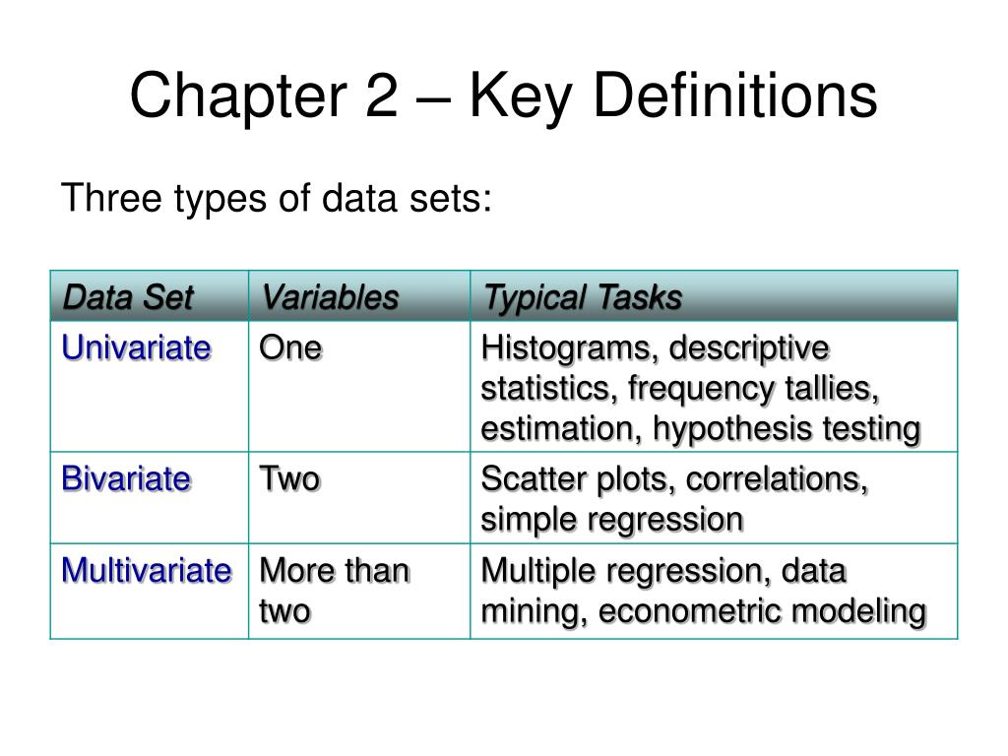Click the phrase frequency tallies
1008x756 pixels.
pyautogui.click(x=753, y=389)
